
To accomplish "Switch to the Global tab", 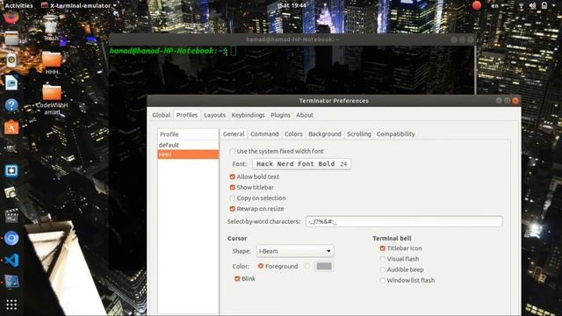I will point(161,115).
